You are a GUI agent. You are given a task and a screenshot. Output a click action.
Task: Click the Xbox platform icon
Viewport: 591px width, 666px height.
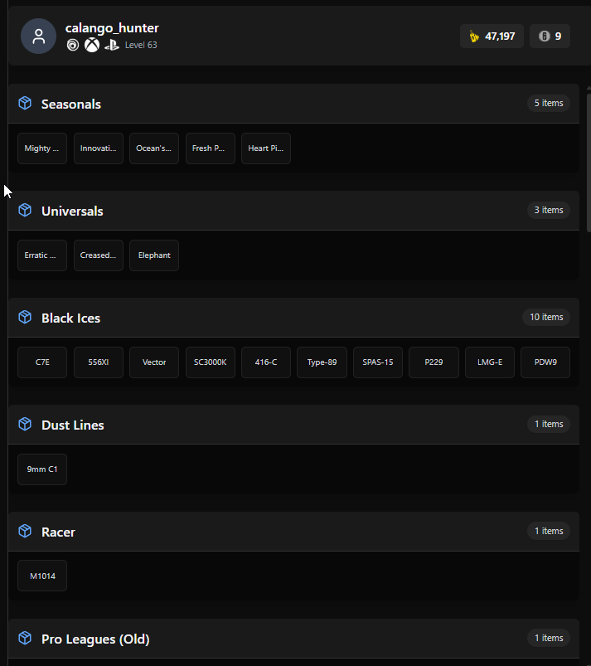pos(92,45)
